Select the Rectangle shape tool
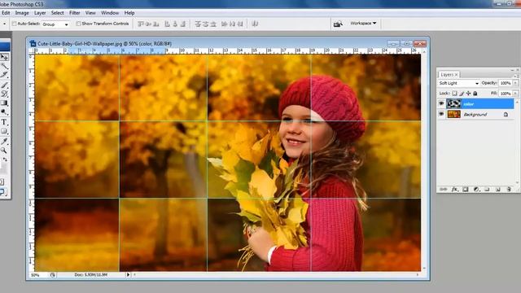The height and width of the screenshot is (293, 521). [4, 131]
